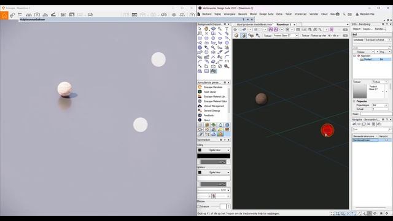Switch to the first document tab
The image size is (393, 221).
pyautogui.click(x=254, y=25)
